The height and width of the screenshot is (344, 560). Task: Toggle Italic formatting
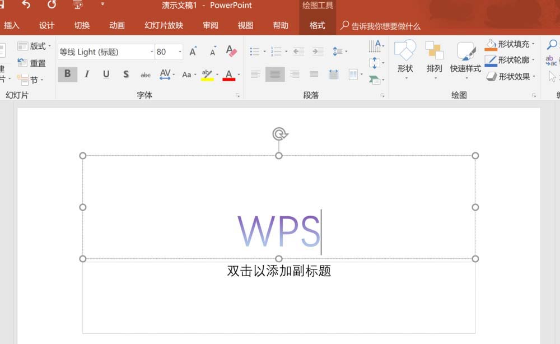click(x=87, y=74)
